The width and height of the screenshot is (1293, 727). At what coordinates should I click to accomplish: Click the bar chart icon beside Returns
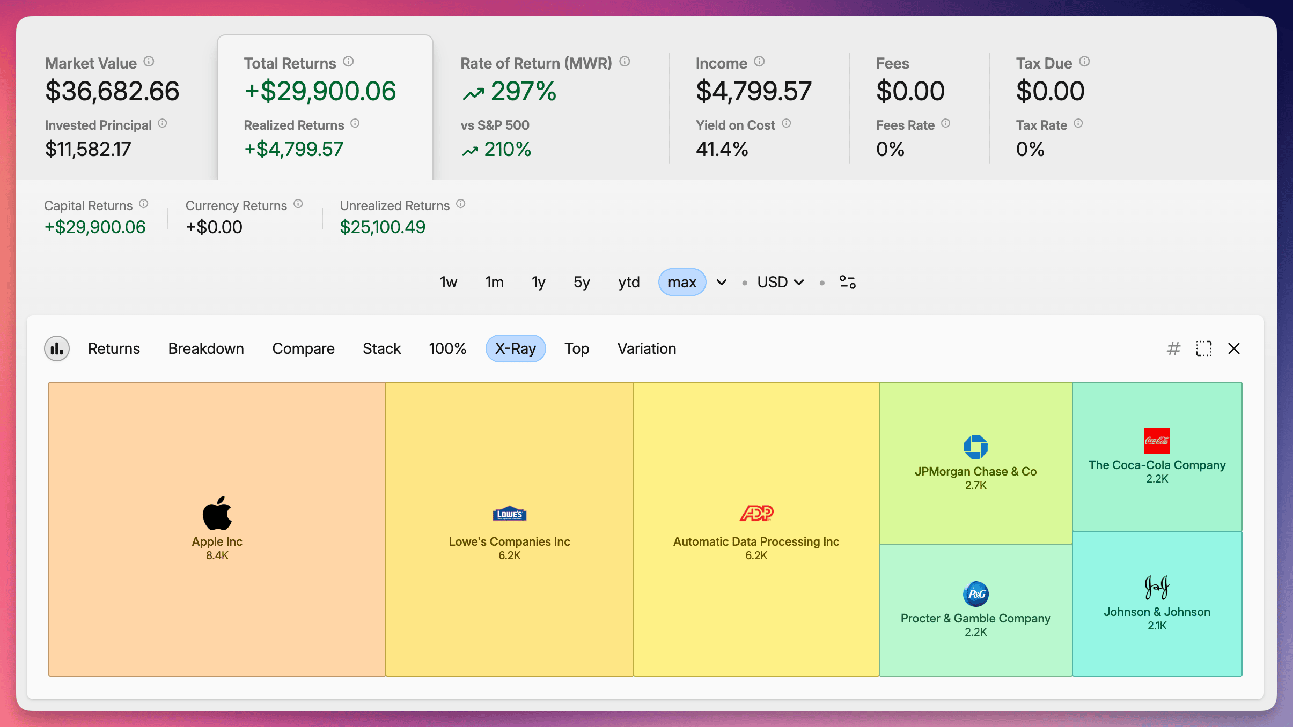57,349
